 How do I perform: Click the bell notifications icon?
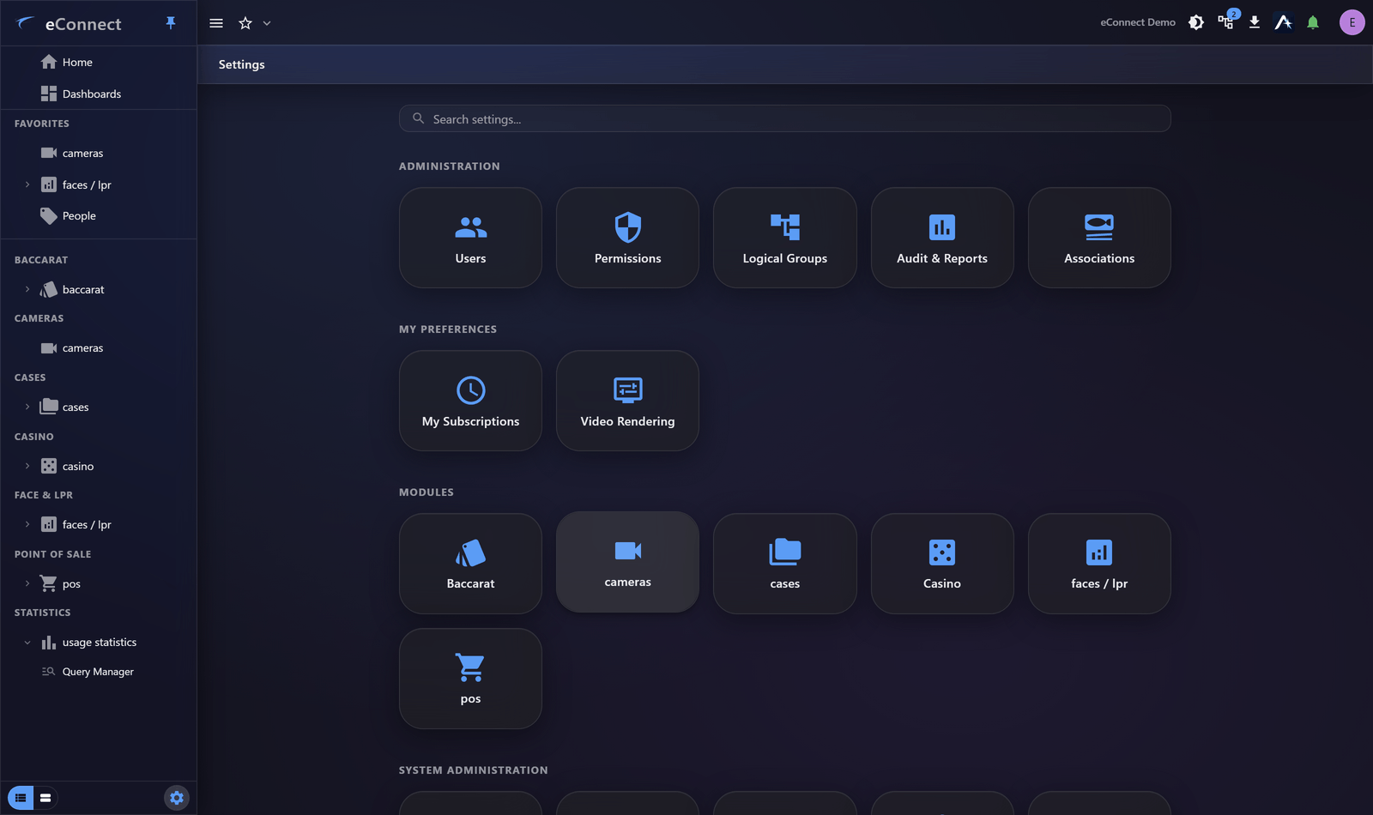pos(1313,22)
